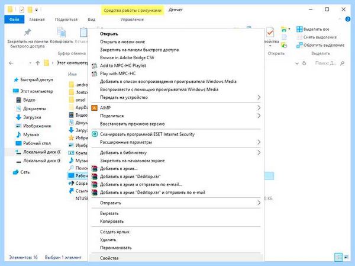This screenshot has width=355, height=266.
Task: Click the Copy icon in the ribbon
Action: (62, 32)
